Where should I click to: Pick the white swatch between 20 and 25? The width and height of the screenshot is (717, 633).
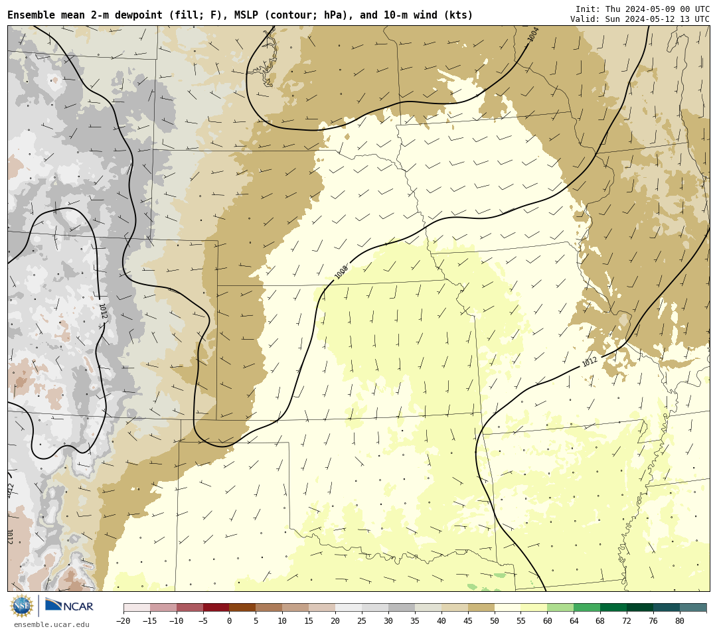[x=349, y=608]
